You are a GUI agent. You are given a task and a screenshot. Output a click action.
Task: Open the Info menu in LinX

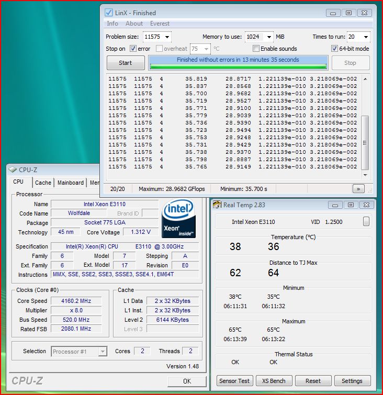(112, 24)
